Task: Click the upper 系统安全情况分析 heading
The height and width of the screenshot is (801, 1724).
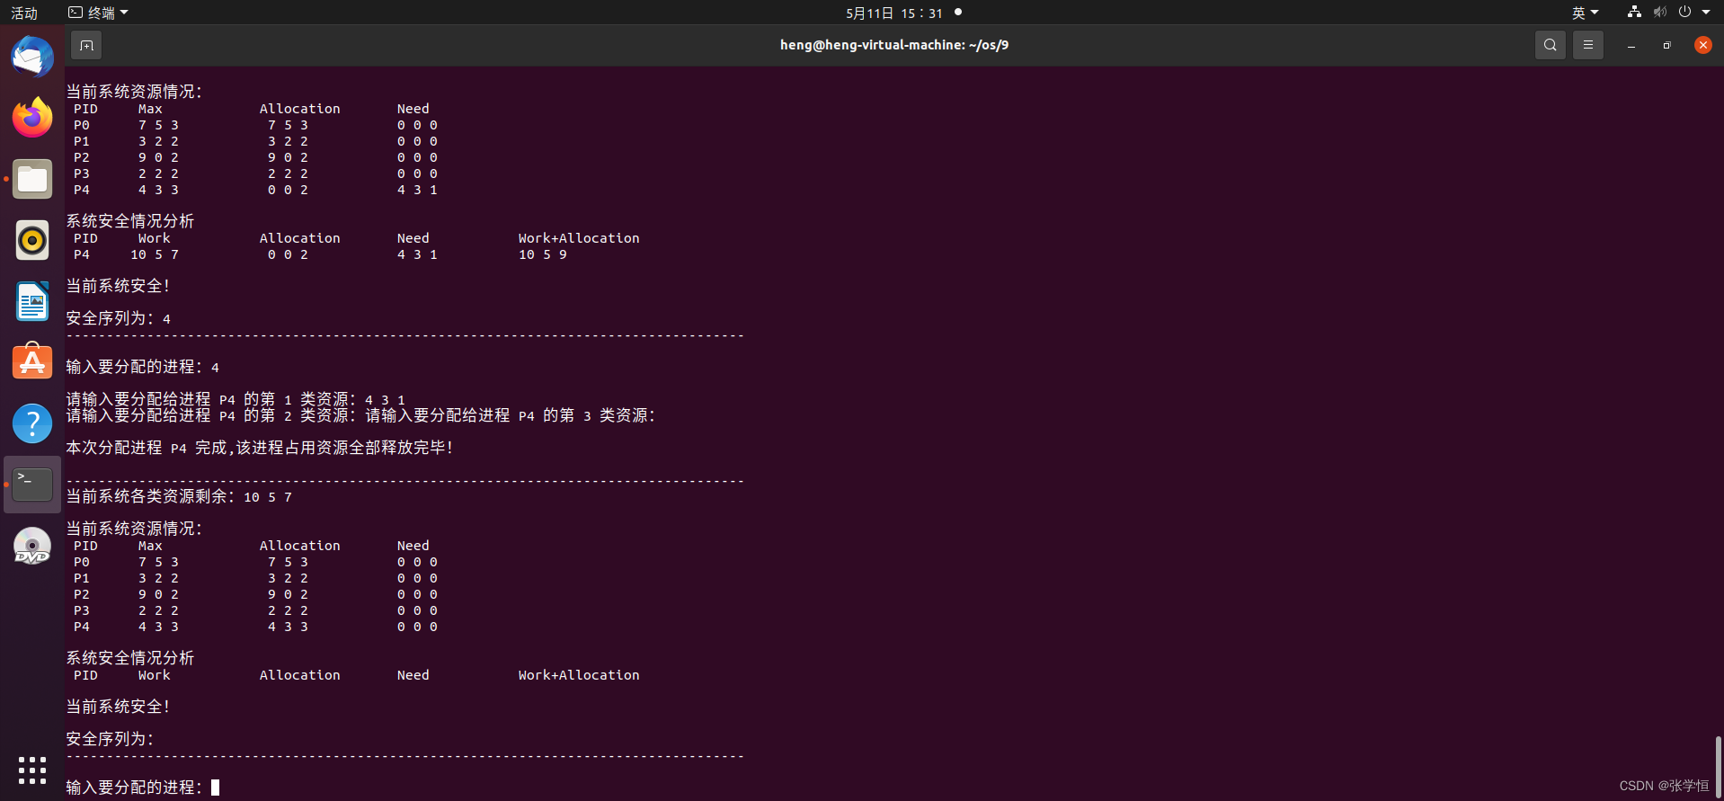Action: 129,221
